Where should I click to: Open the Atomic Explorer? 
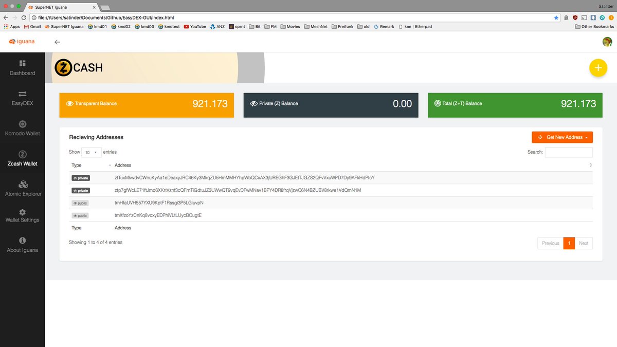[22, 189]
